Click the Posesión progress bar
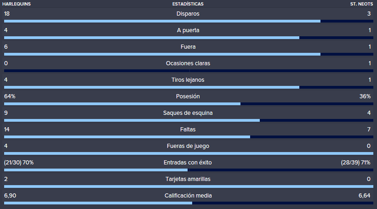 tap(188, 104)
